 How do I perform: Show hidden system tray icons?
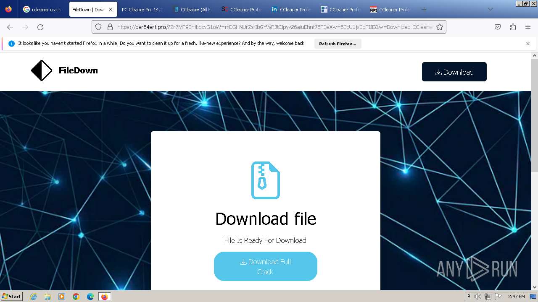[x=469, y=297]
